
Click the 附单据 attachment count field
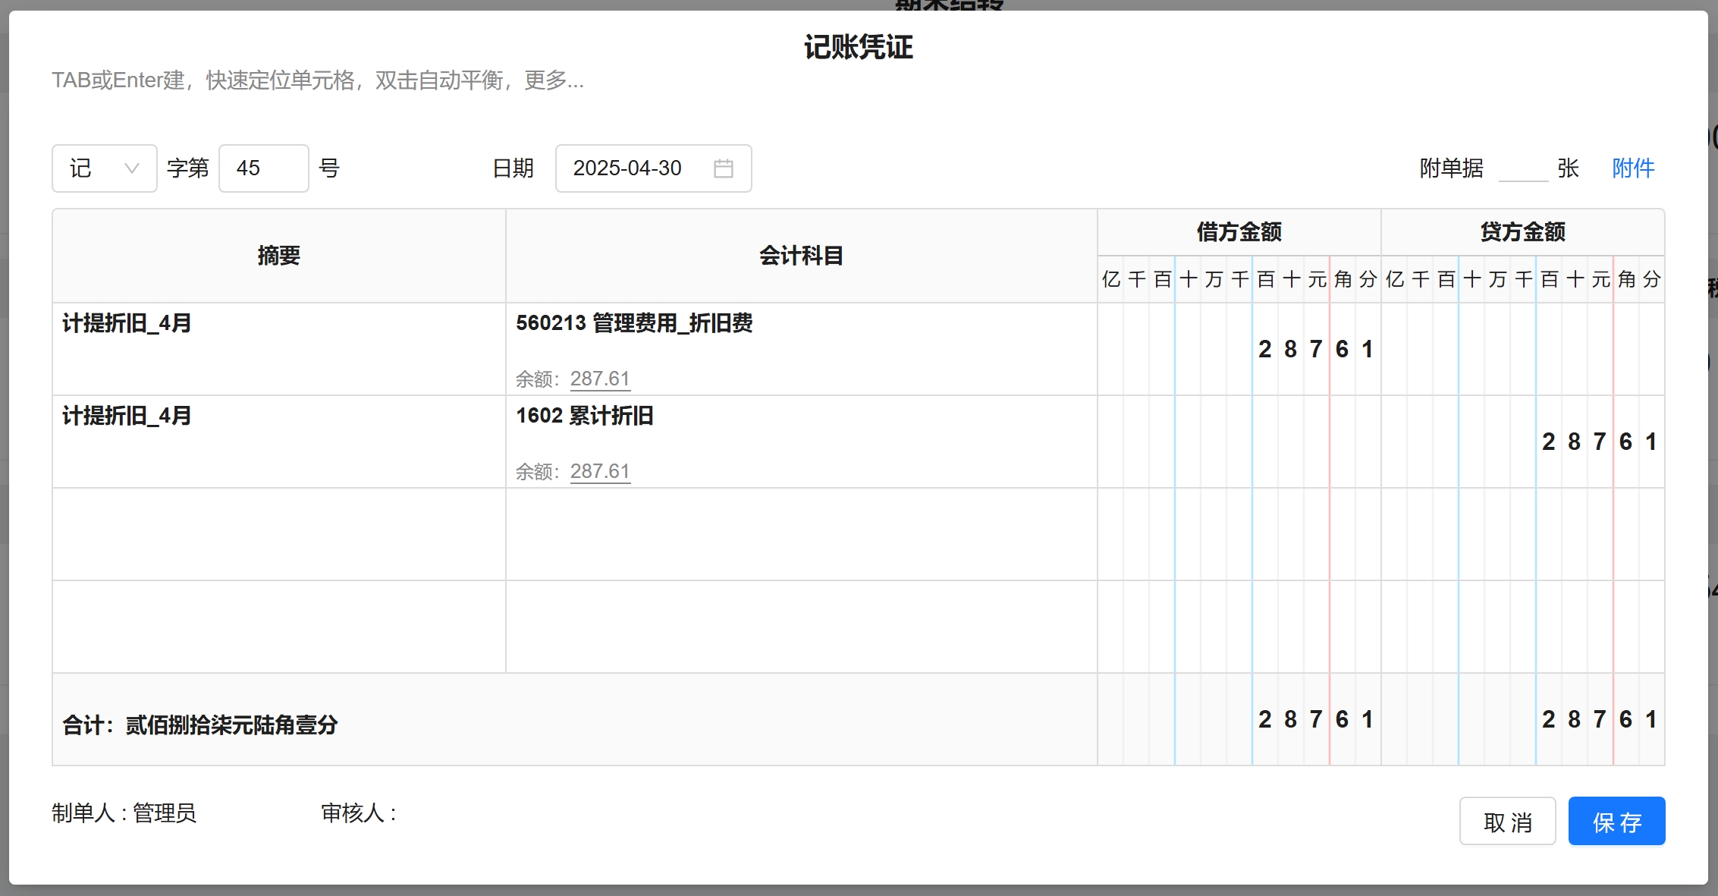tap(1522, 168)
